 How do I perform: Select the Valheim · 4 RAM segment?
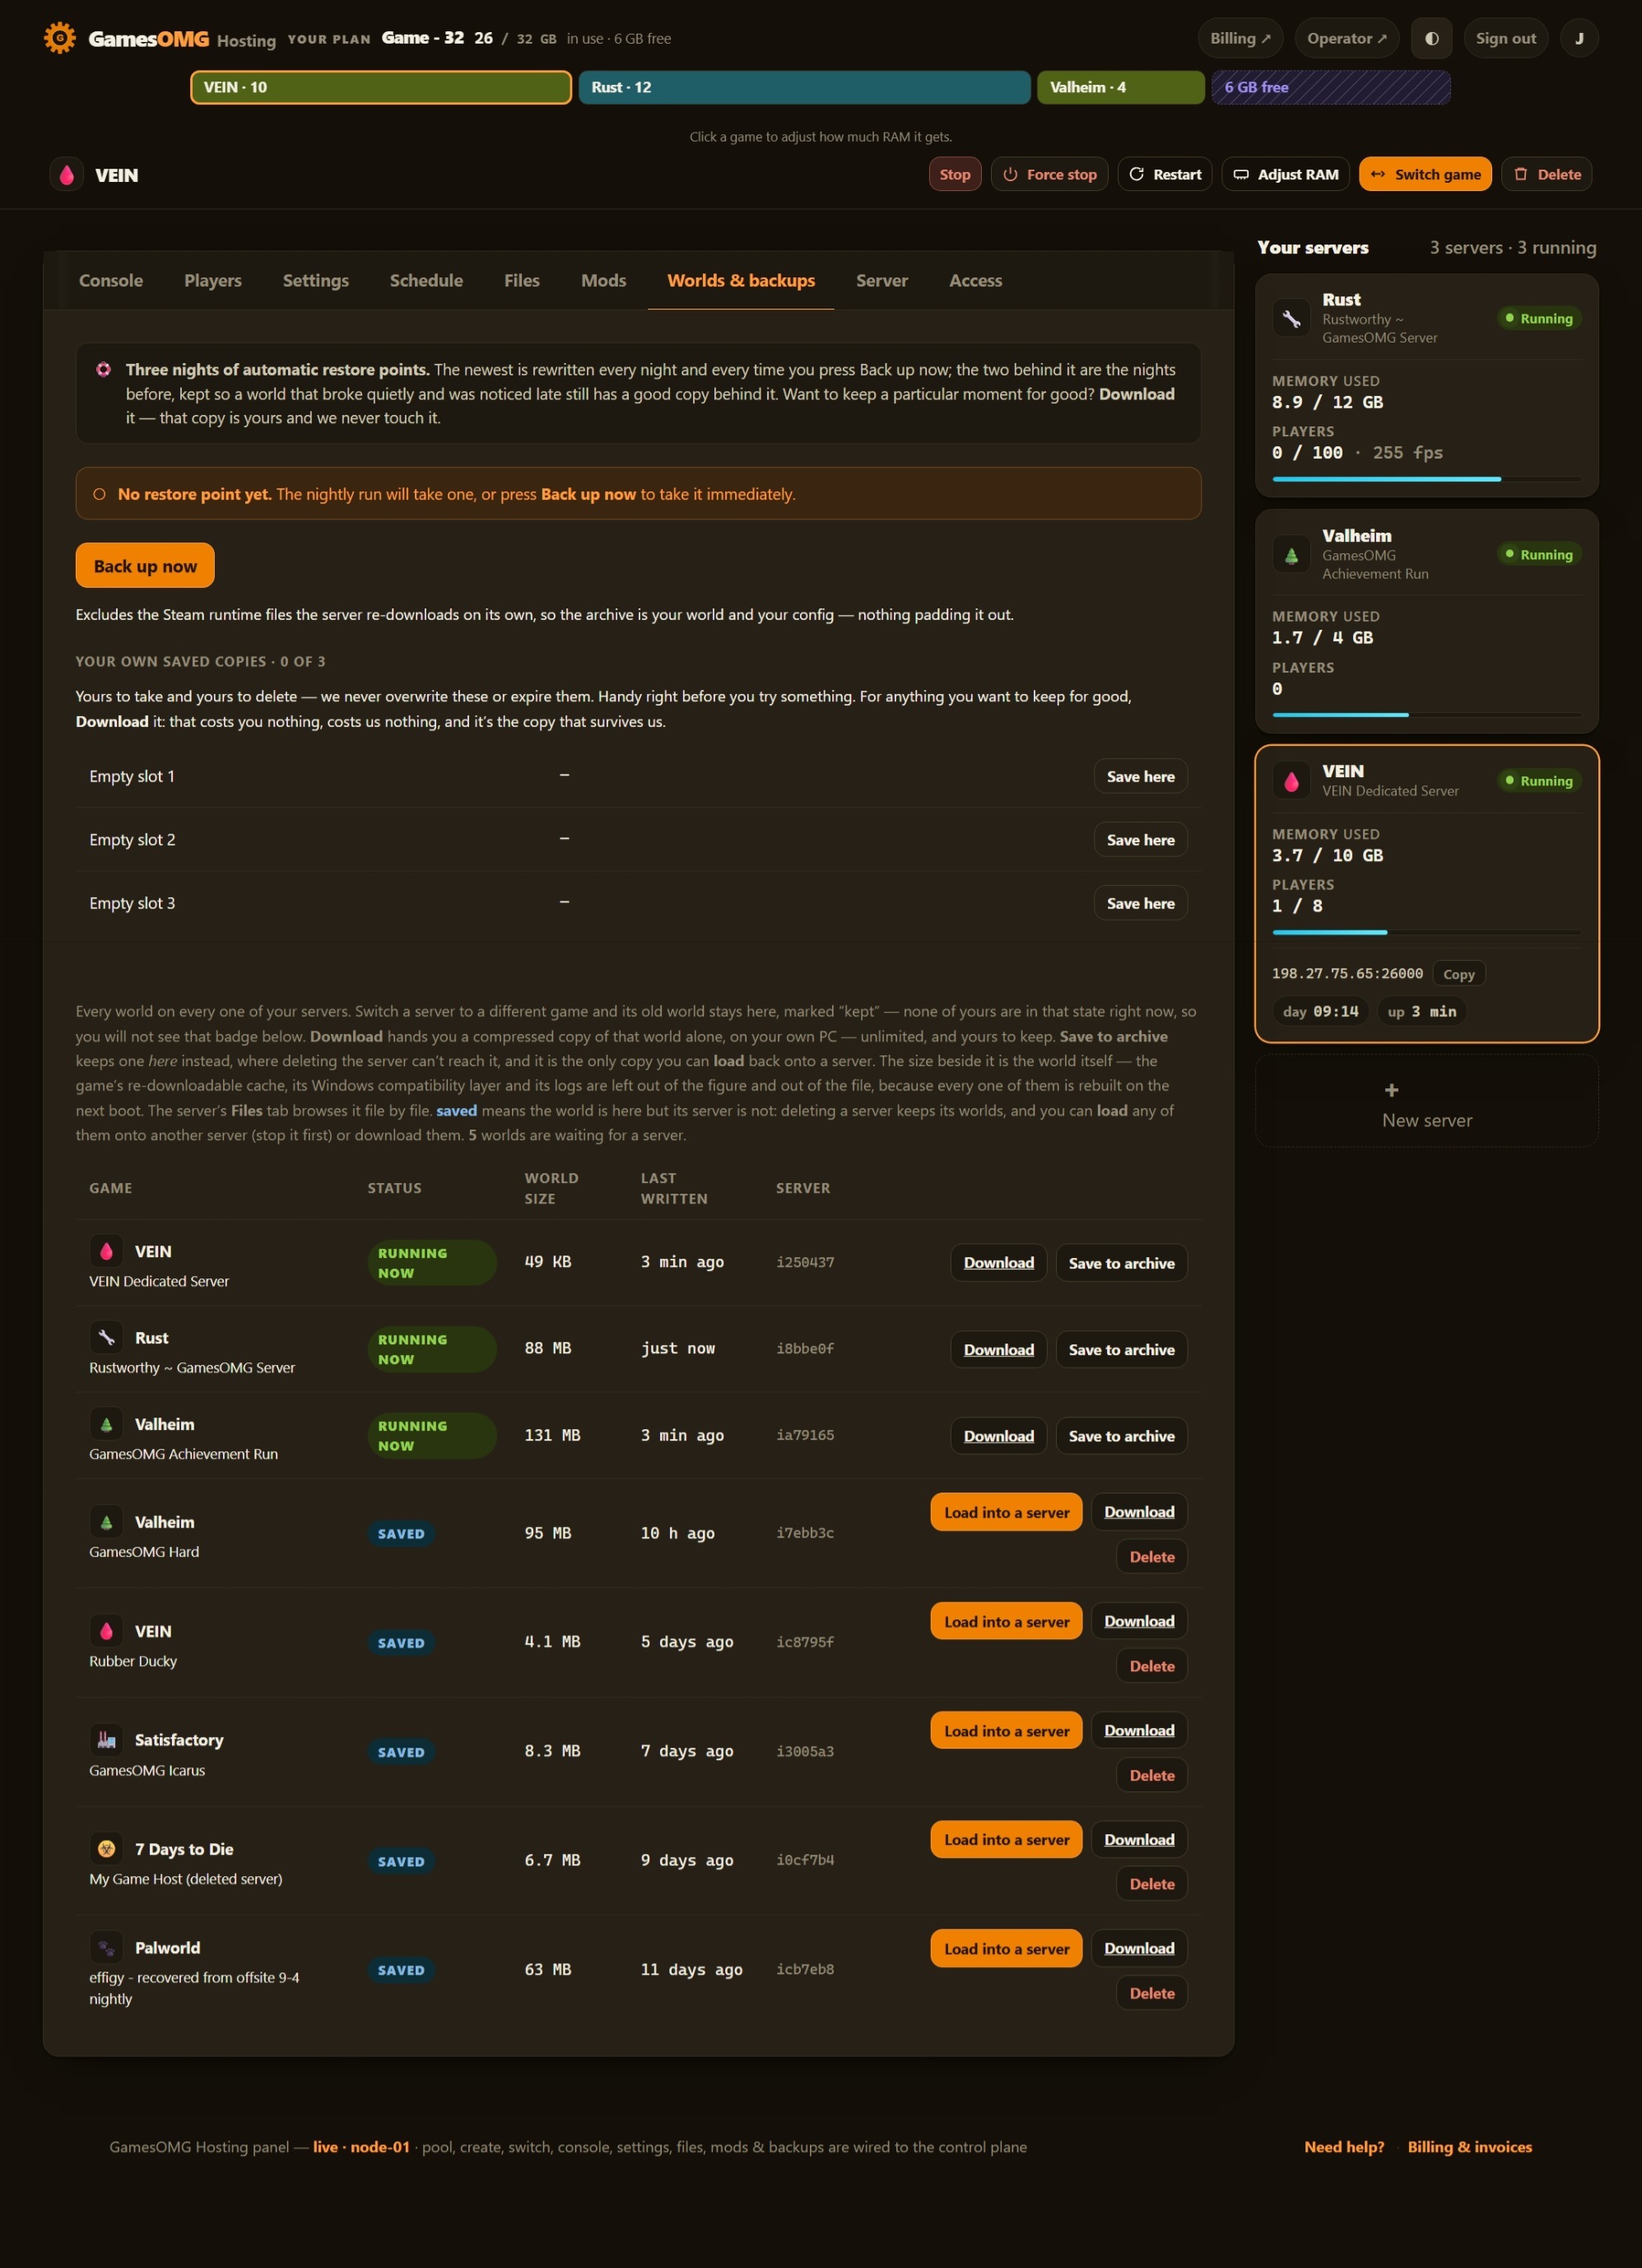[x=1120, y=87]
